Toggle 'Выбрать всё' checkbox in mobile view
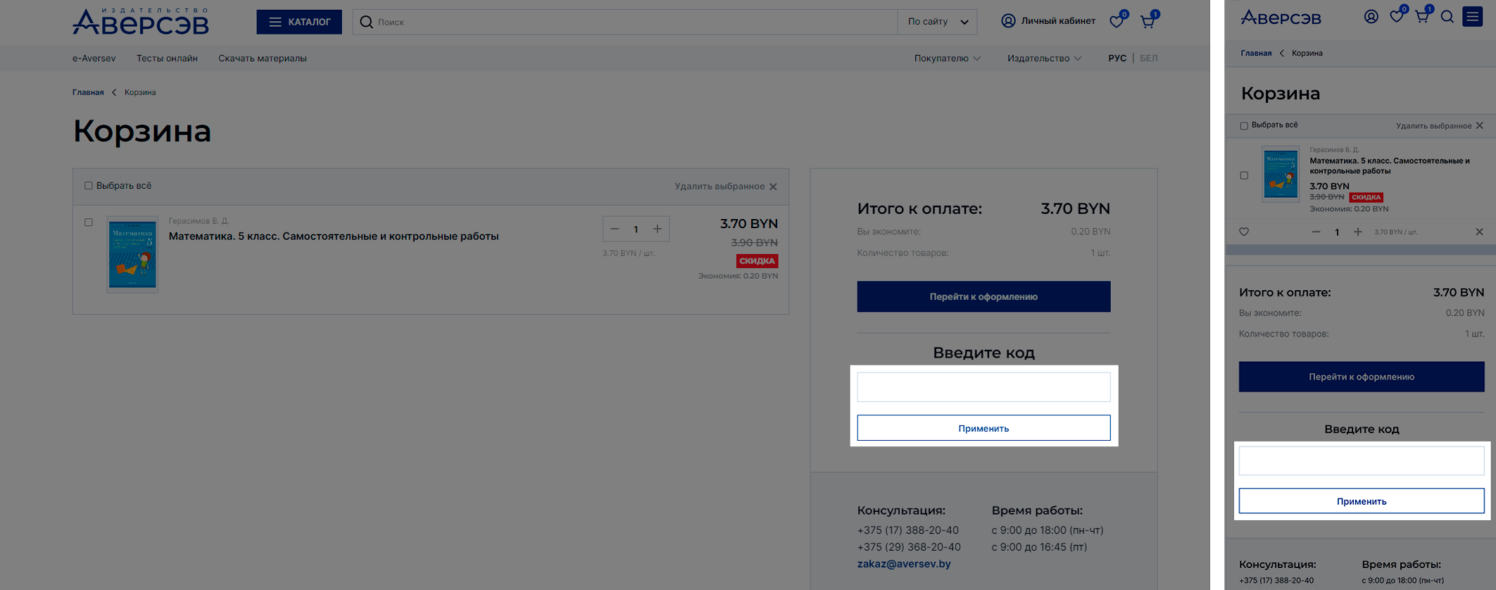This screenshot has width=1496, height=590. (1244, 126)
